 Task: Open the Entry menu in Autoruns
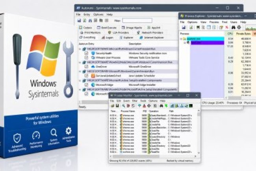point(87,15)
